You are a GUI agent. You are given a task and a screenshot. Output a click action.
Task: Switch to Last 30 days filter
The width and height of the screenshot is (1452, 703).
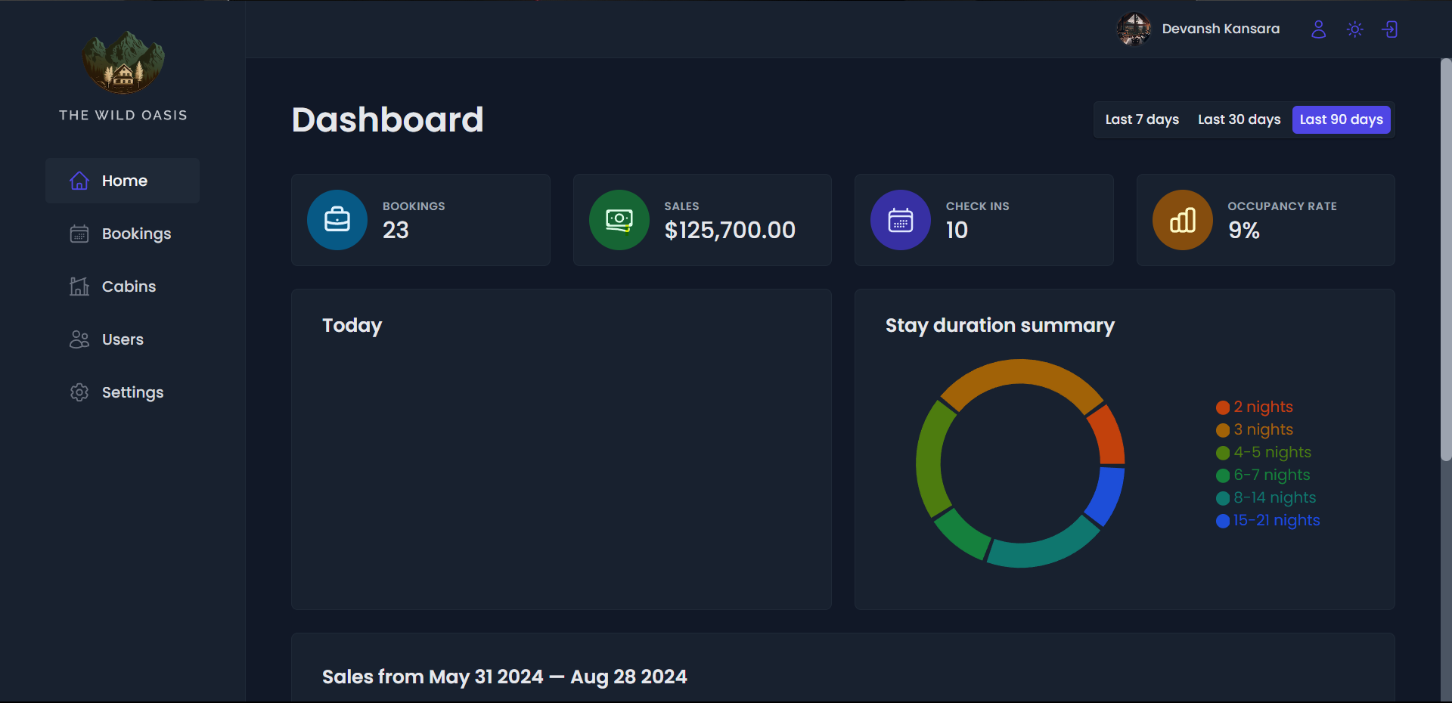(1239, 119)
